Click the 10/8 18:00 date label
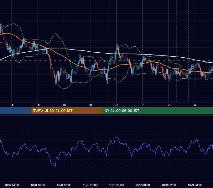This screenshot has height=188, width=213. tap(64, 185)
